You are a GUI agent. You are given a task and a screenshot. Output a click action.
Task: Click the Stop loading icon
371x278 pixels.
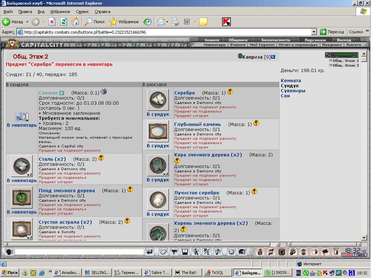52,22
